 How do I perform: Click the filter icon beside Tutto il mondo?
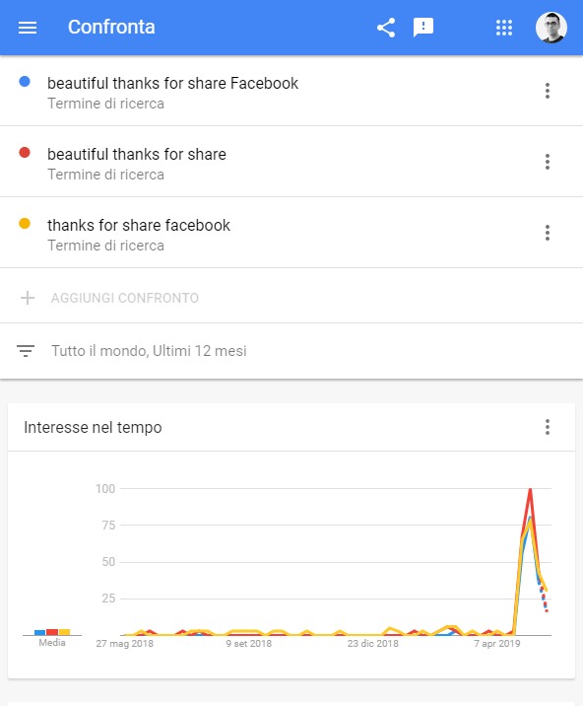(26, 350)
